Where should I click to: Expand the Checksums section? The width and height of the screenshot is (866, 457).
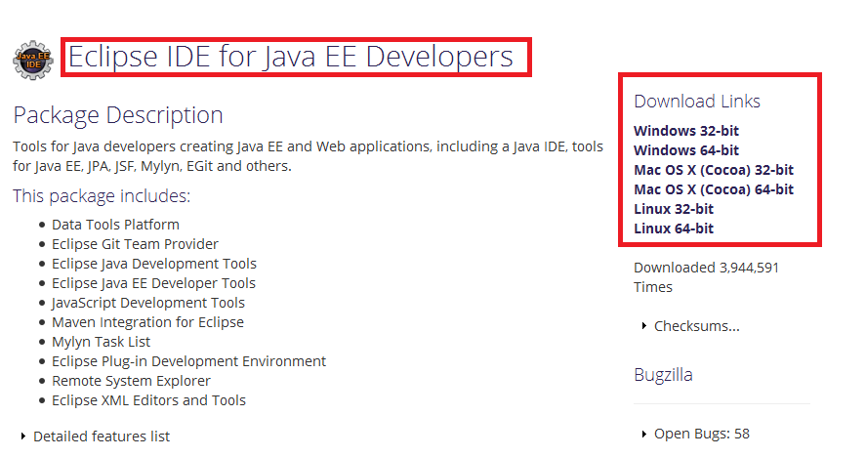coord(690,326)
